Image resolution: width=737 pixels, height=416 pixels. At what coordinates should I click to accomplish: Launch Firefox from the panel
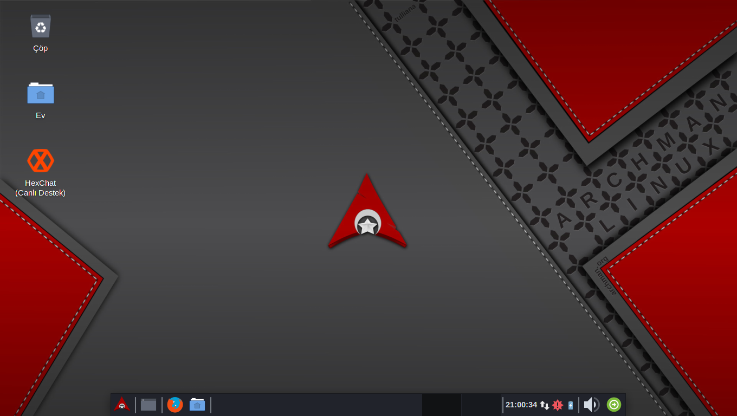click(x=174, y=405)
